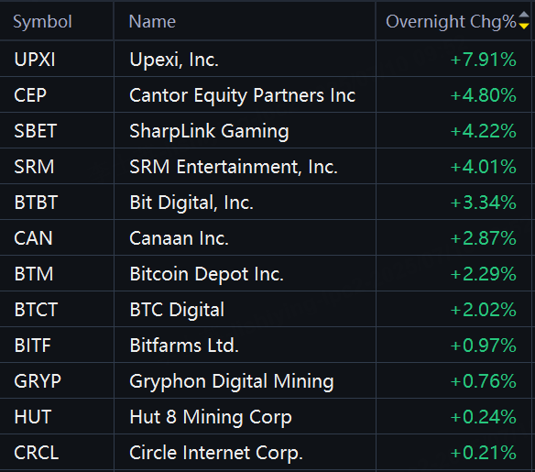Click the HUT ticker symbol
The width and height of the screenshot is (535, 472).
click(x=33, y=417)
